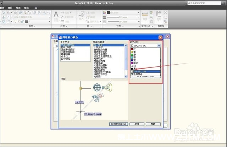
Task: Click the table icon in annotation panel
Action: point(62,22)
